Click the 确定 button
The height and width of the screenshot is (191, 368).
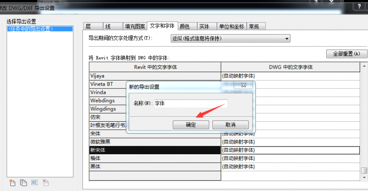tap(191, 125)
